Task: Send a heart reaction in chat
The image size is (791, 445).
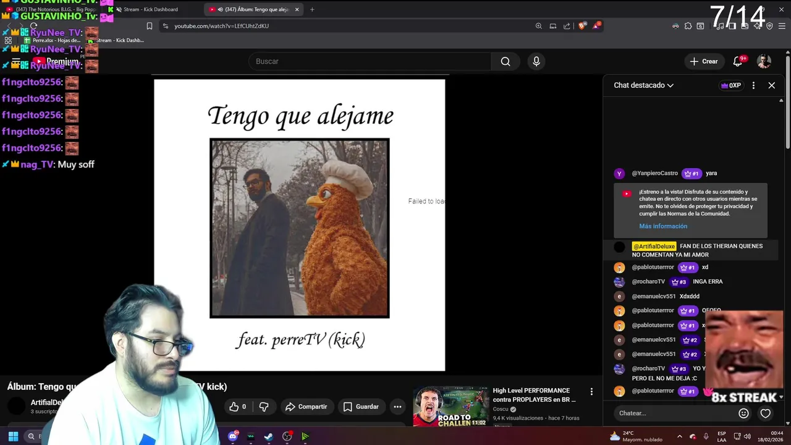Action: pos(766,413)
